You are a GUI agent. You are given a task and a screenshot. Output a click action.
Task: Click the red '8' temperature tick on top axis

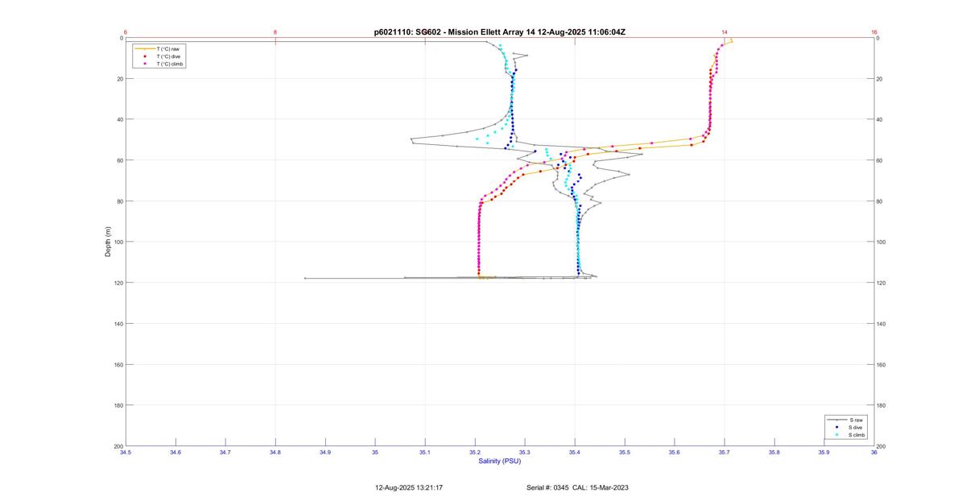point(275,32)
